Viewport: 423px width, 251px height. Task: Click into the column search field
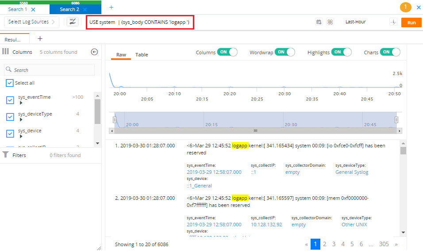click(50, 70)
